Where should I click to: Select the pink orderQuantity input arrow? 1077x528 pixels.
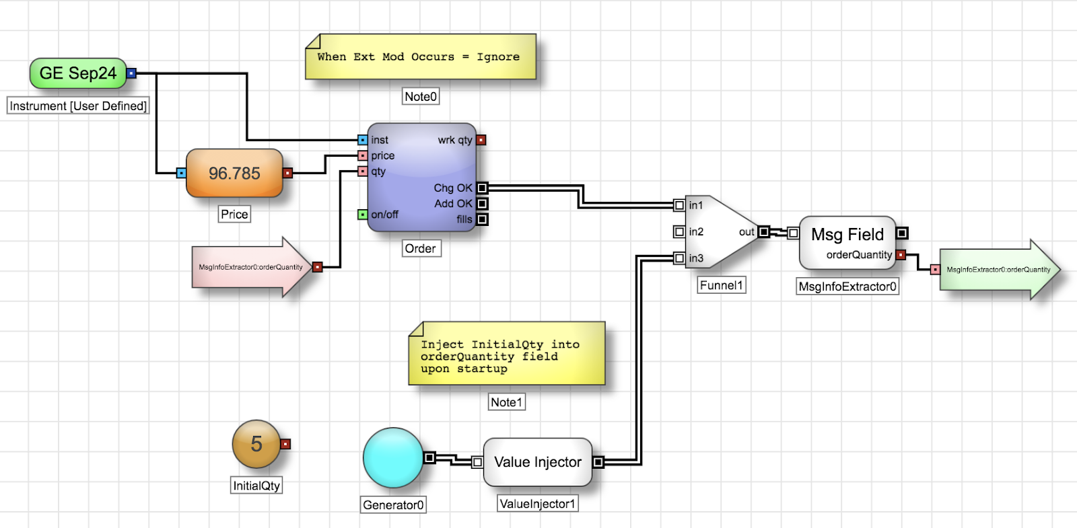250,267
